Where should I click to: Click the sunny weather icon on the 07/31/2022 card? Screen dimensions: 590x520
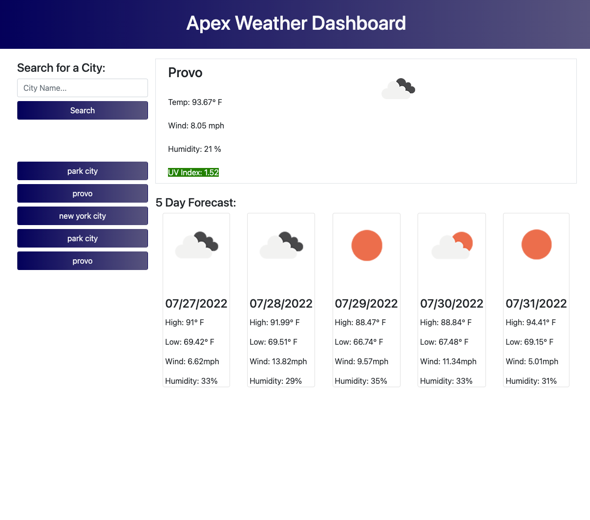click(536, 244)
